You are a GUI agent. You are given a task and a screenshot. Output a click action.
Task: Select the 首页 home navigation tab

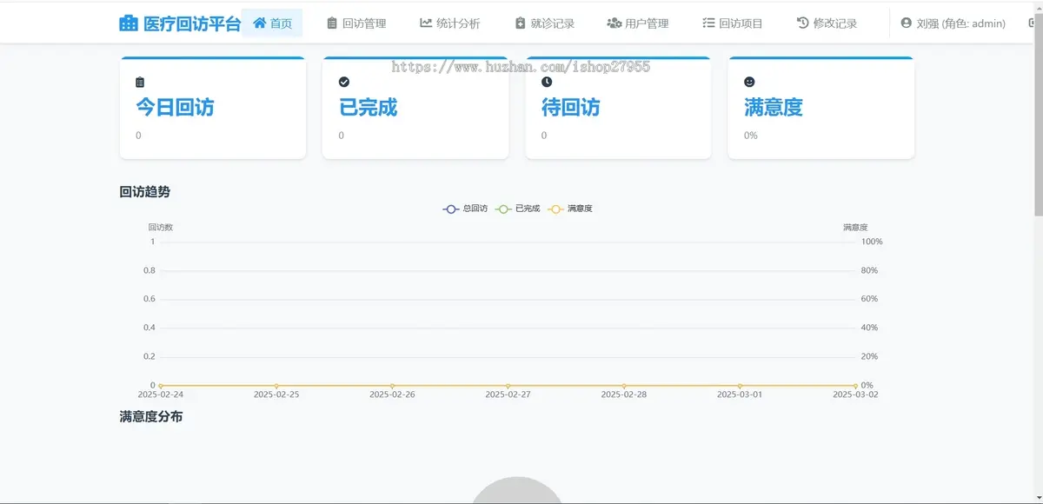click(272, 23)
